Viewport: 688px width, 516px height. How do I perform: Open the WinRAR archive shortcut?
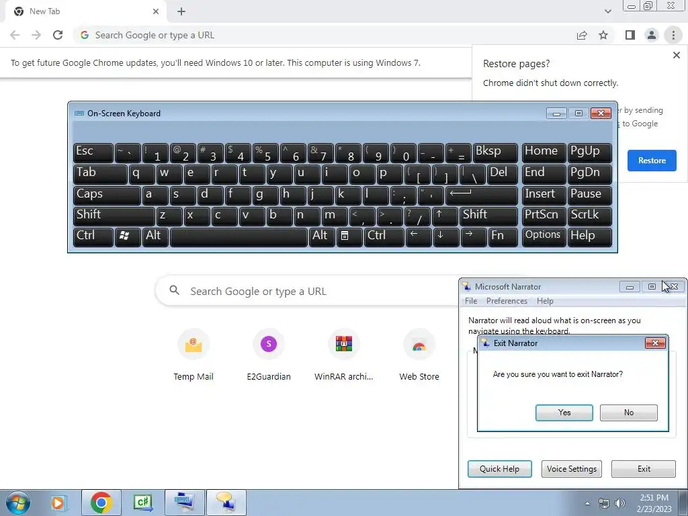[x=344, y=355]
